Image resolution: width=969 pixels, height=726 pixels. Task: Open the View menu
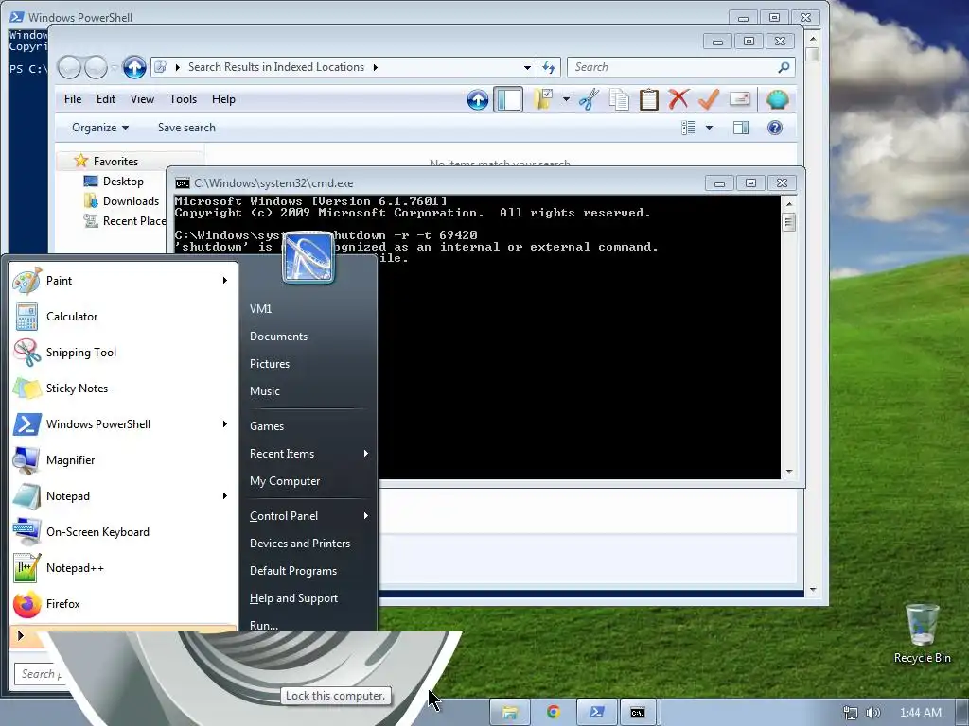point(142,99)
